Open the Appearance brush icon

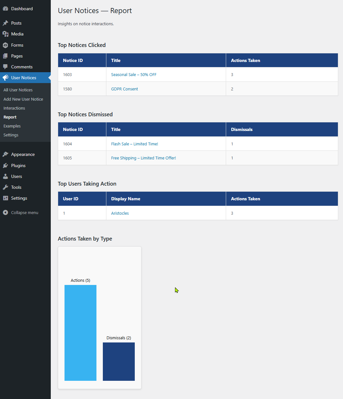pos(5,154)
